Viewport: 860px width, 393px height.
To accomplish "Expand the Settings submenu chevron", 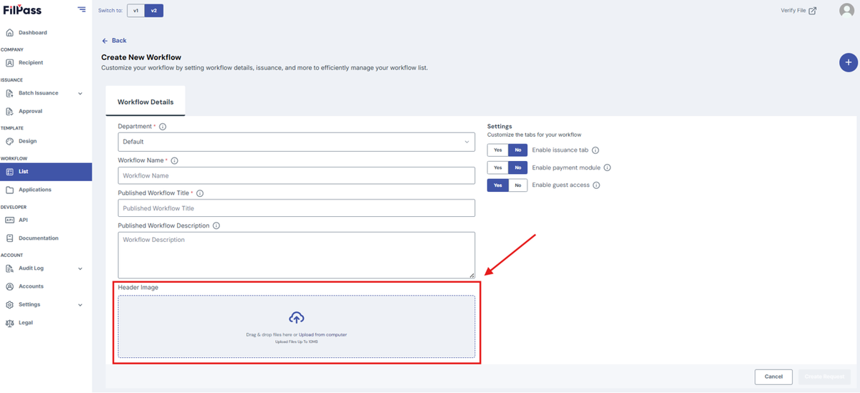I will tap(80, 305).
